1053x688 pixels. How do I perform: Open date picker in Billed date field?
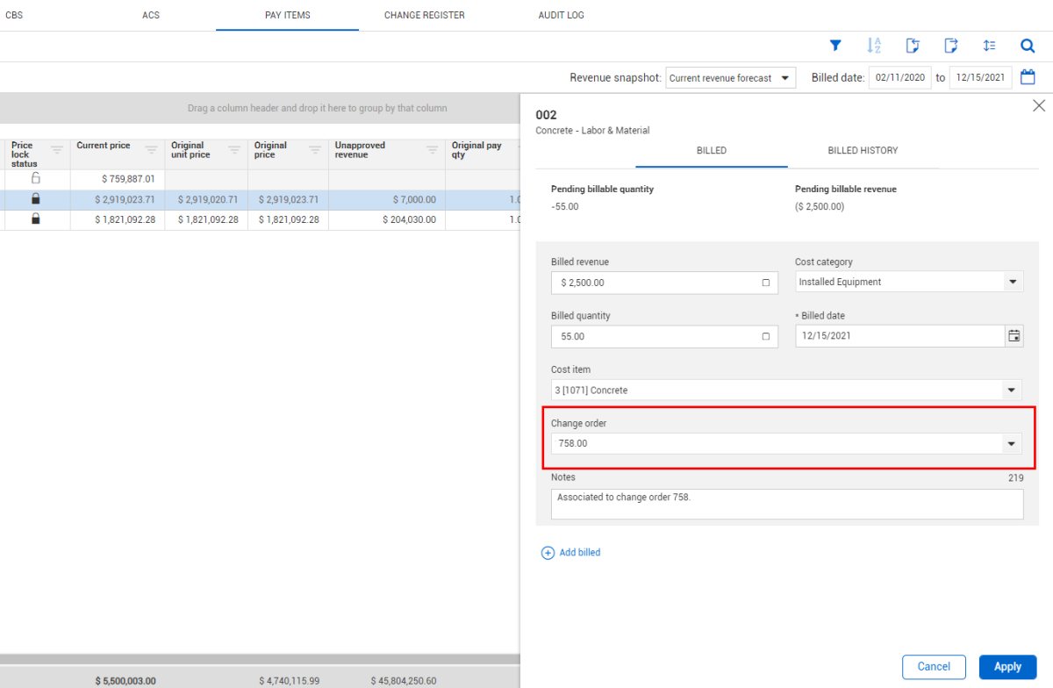pos(1014,335)
